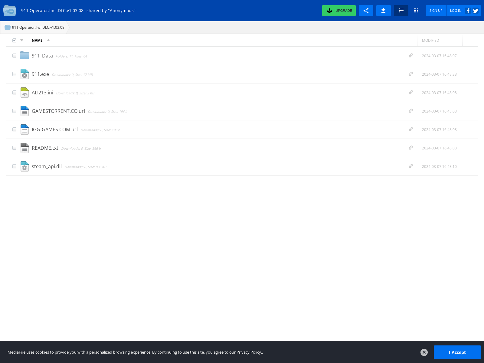Open the selection dropdown arrow beside checkbox
This screenshot has width=484, height=363.
click(x=22, y=40)
